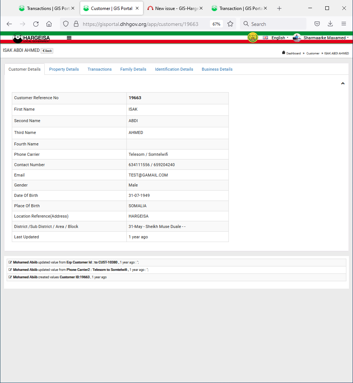Click edit icon beside Erp Customer Id log
Image resolution: width=353 pixels, height=383 pixels.
click(x=10, y=262)
